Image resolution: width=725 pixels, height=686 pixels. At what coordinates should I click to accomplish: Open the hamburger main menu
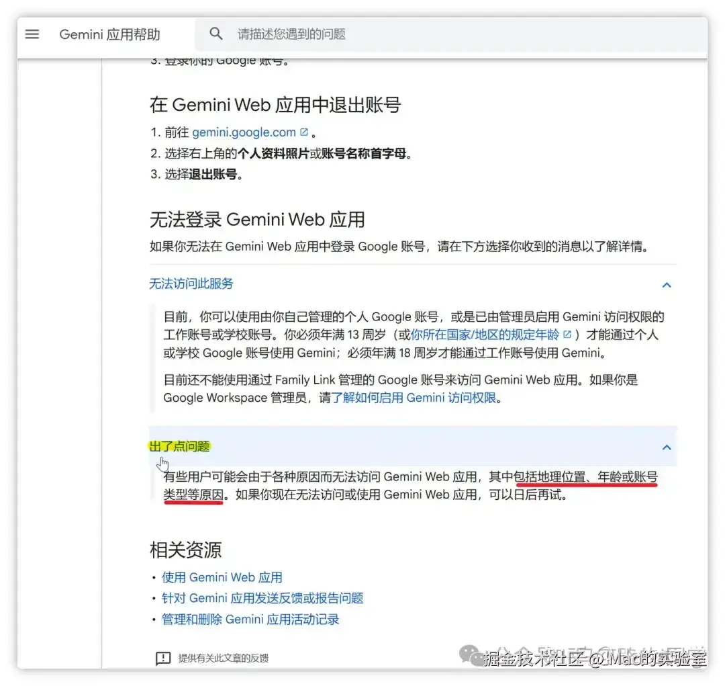(32, 34)
